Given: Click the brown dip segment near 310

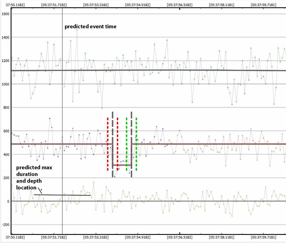Looking at the screenshot, I should pyautogui.click(x=122, y=165).
